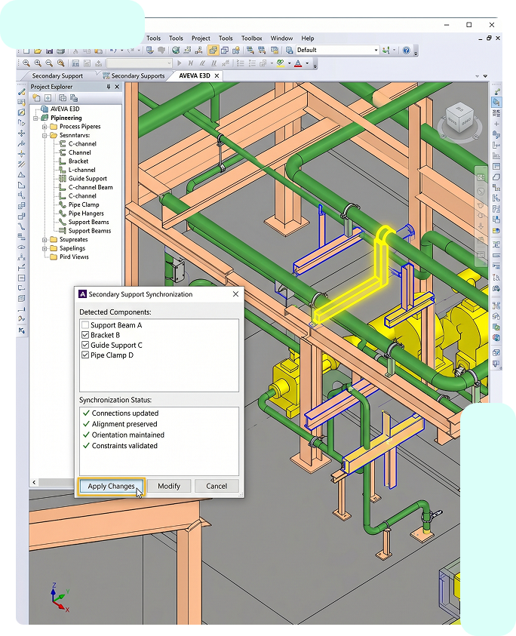Screen dimensions: 516x636
Task: Click the Modify button
Action: (x=169, y=486)
